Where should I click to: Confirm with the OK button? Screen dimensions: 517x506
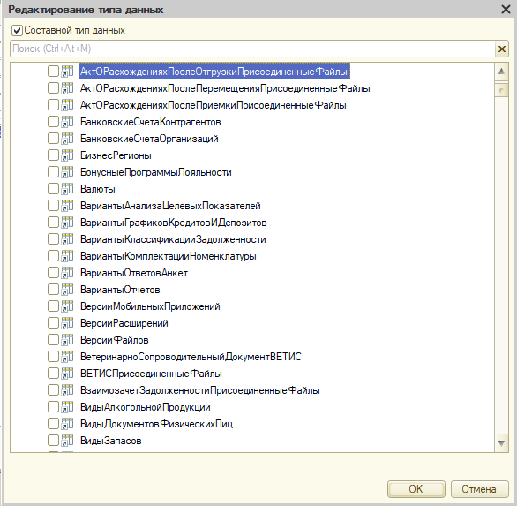point(416,489)
